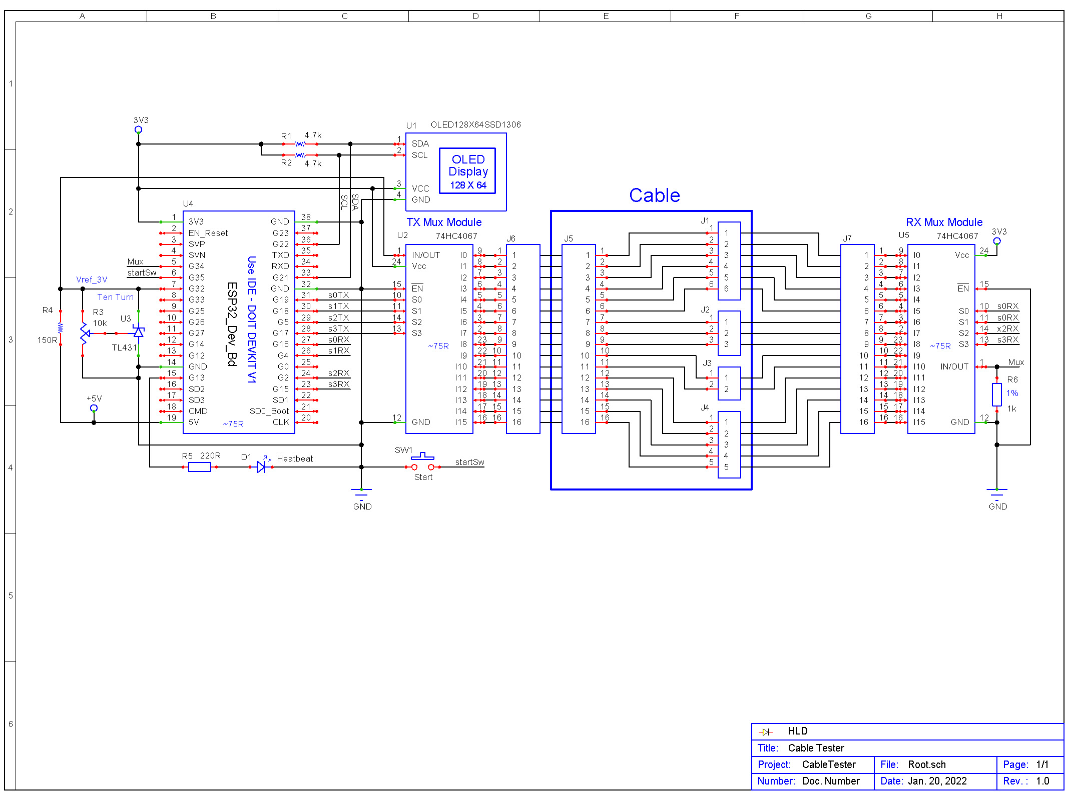Click the J4 connector block
Image resolution: width=1065 pixels, height=800 pixels.
pyautogui.click(x=729, y=444)
